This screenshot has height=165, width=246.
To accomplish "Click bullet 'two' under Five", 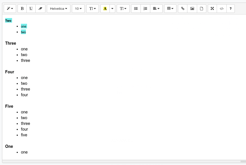I will tap(24, 118).
